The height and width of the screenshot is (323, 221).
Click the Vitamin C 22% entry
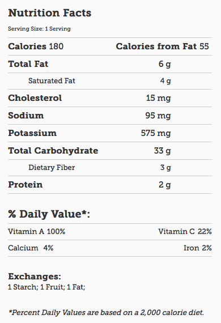coord(185,232)
